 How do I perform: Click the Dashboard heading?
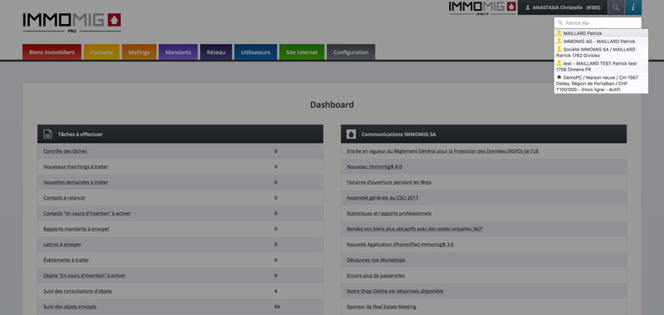pos(332,104)
